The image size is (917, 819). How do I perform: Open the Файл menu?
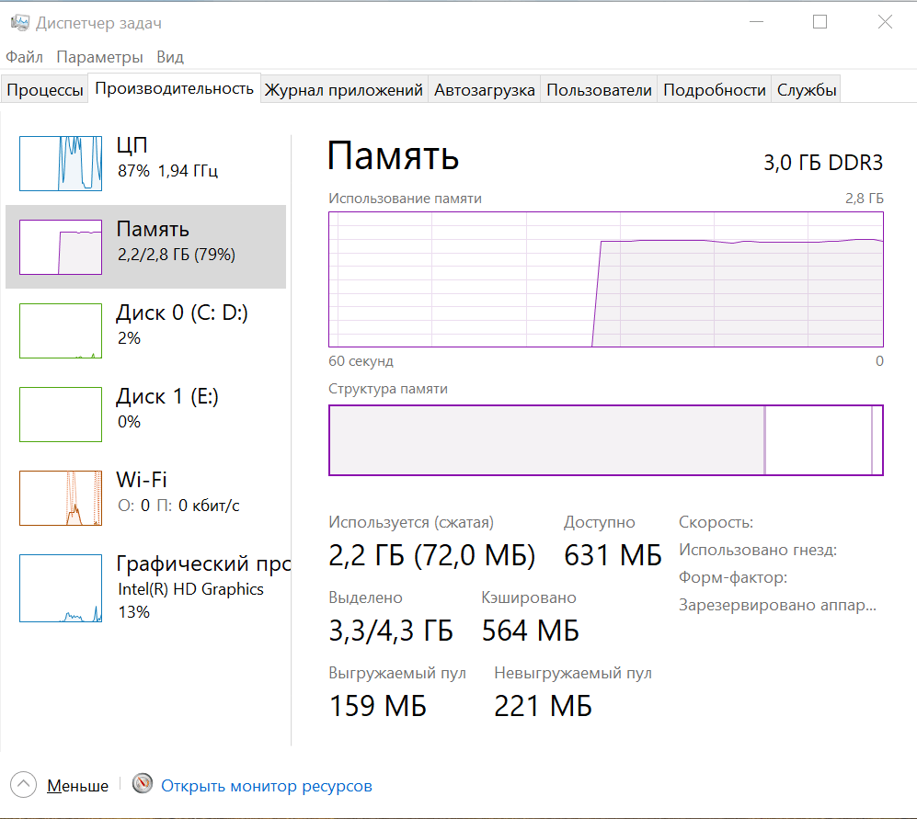pyautogui.click(x=24, y=57)
